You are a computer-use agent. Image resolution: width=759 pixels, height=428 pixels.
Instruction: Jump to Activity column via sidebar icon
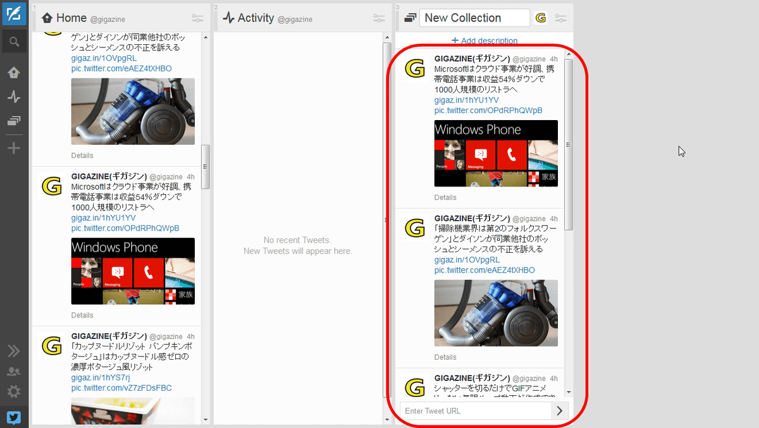pos(14,97)
